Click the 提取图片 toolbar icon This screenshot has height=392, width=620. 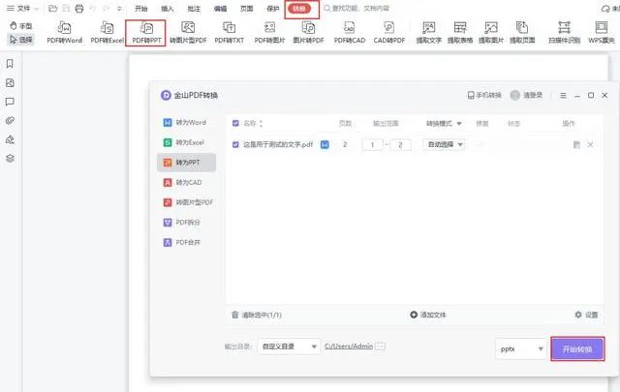[x=491, y=32]
